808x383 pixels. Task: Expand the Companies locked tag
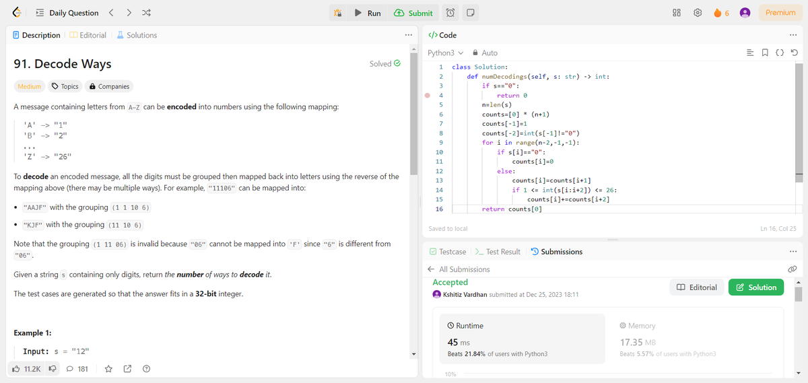[109, 86]
